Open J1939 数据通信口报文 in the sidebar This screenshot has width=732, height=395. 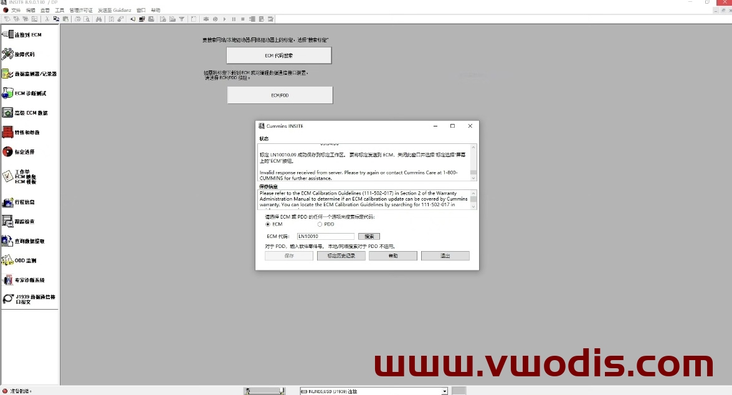(29, 299)
